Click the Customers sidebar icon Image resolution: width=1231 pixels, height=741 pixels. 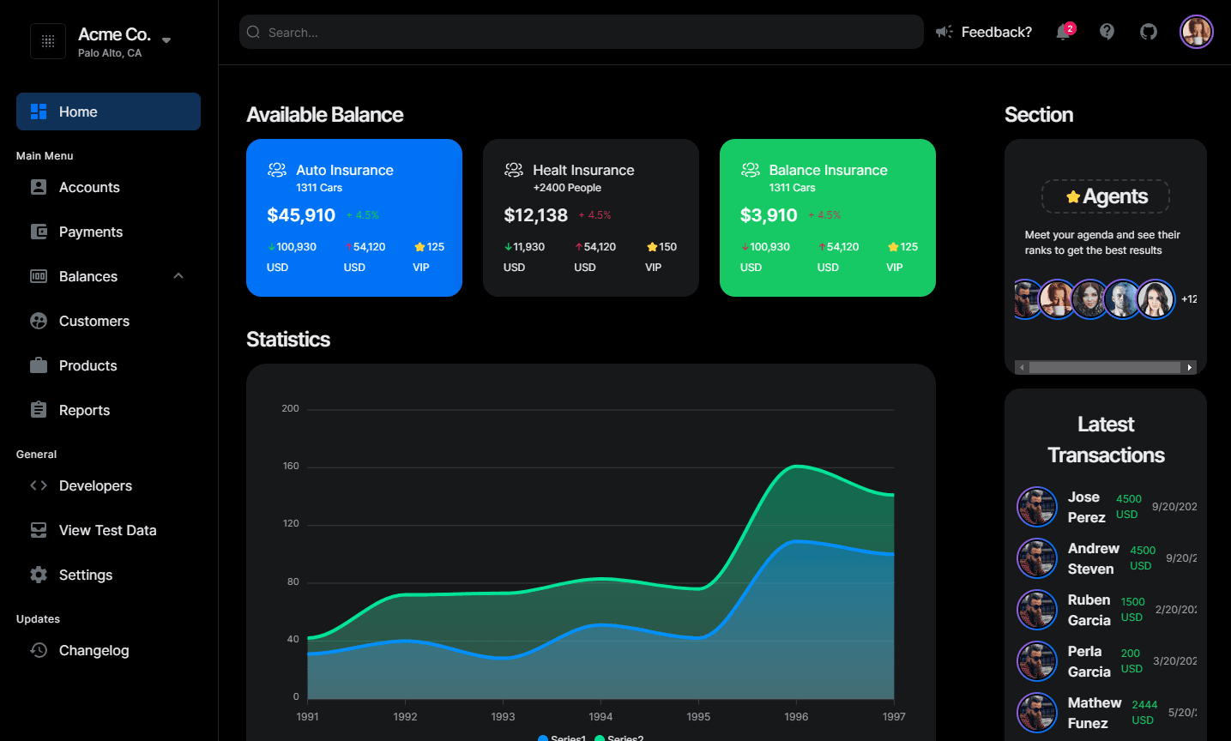coord(39,321)
